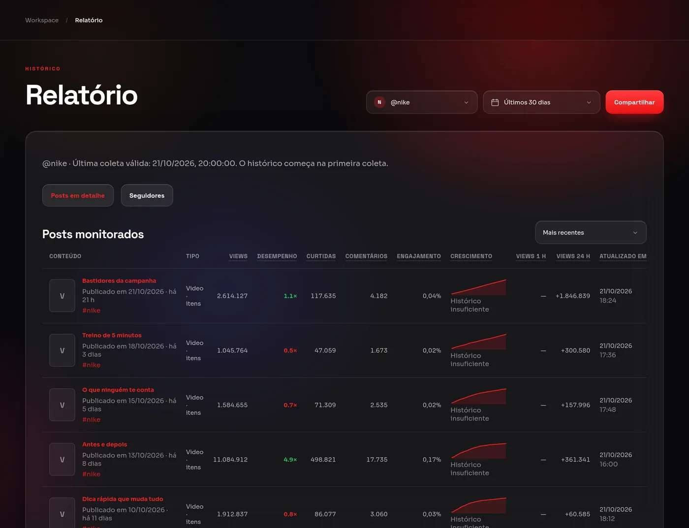Screen dimensions: 689x528
Task: Click the growth sparkline for O que ninguém te conta
Action: (478, 397)
